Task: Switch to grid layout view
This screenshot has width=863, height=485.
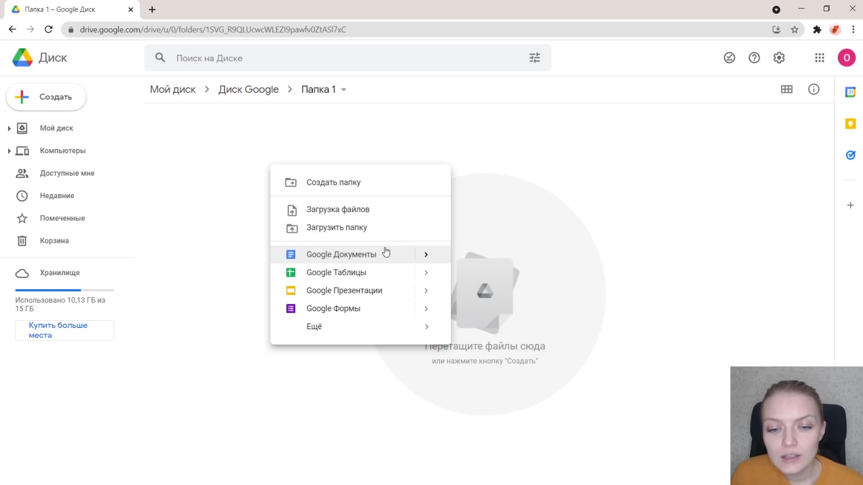Action: pos(787,89)
